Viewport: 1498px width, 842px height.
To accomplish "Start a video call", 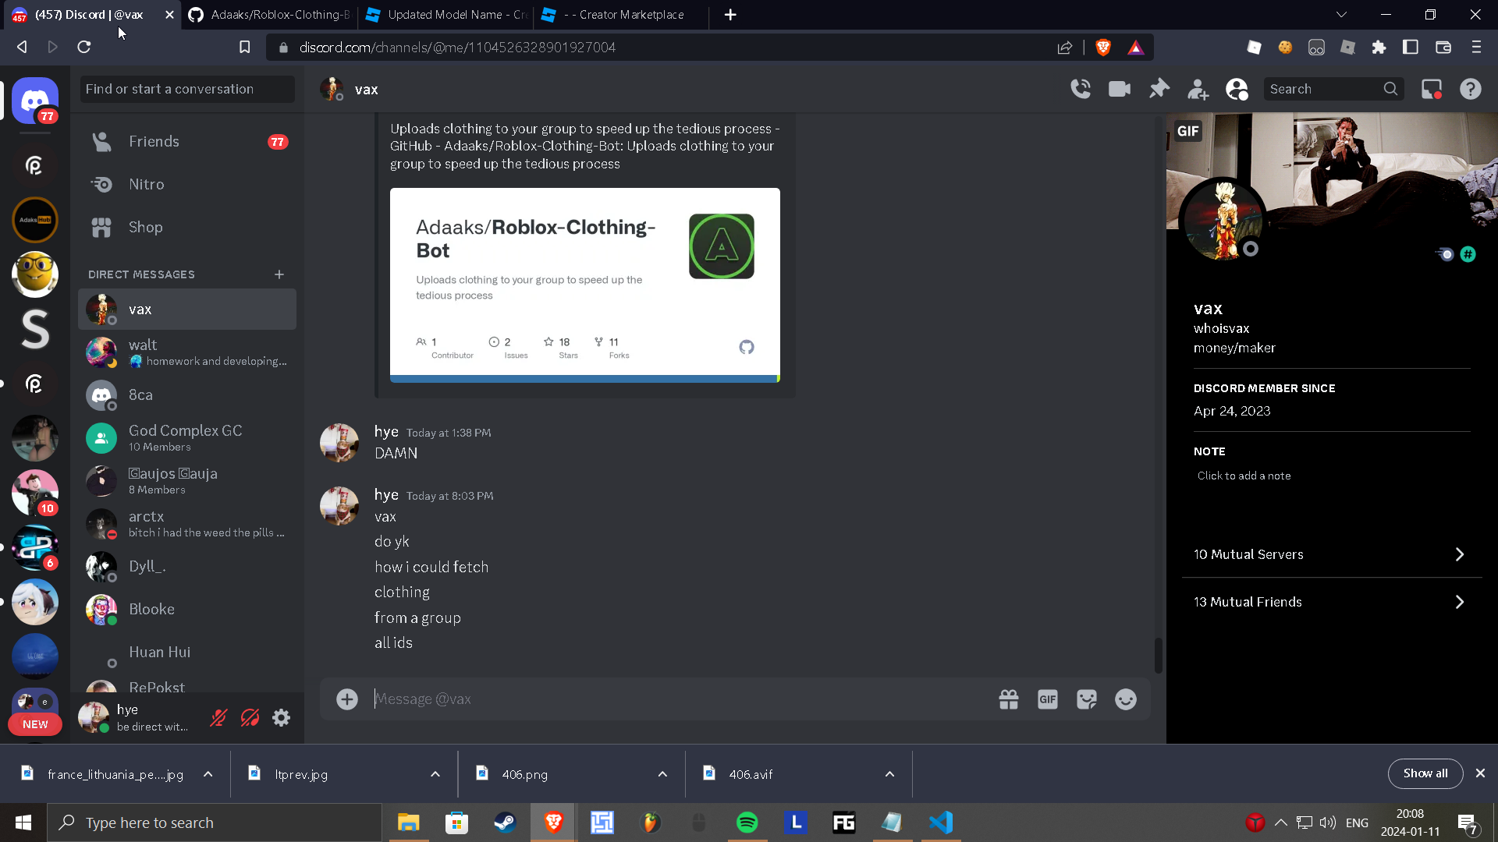I will pos(1120,89).
